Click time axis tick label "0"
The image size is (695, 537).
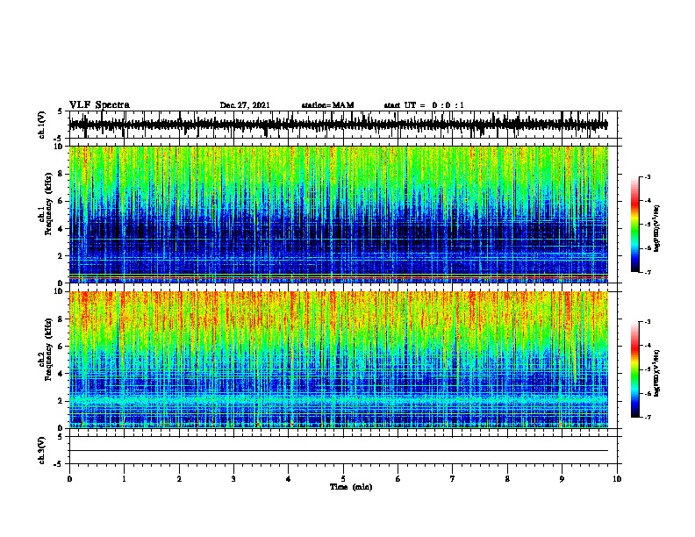(x=69, y=479)
